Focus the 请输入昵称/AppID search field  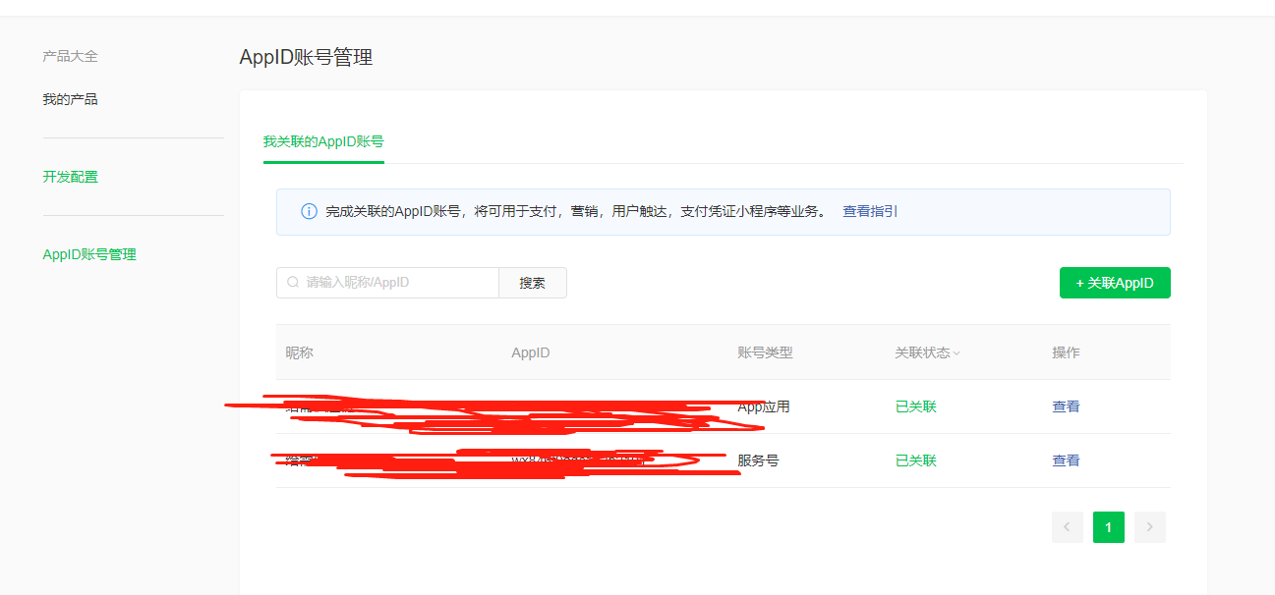pyautogui.click(x=387, y=283)
